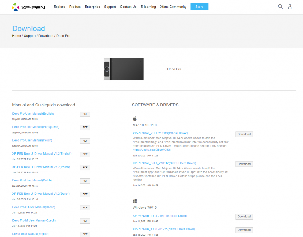
Task: Click the XP-PEN logo
Action: (x=28, y=7)
